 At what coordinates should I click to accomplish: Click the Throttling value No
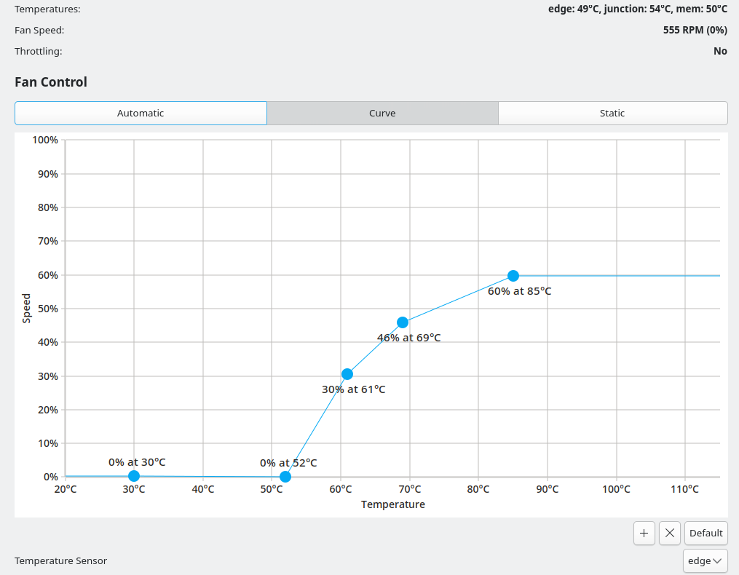point(720,51)
